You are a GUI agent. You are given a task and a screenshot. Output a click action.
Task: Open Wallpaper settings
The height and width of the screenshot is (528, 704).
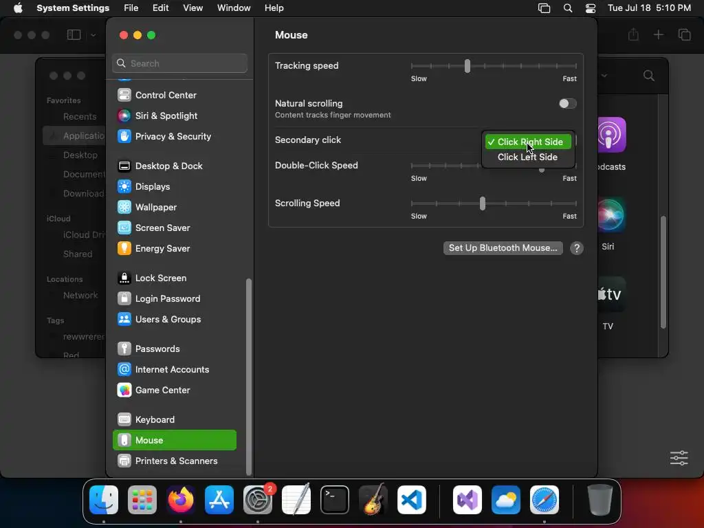click(x=174, y=207)
